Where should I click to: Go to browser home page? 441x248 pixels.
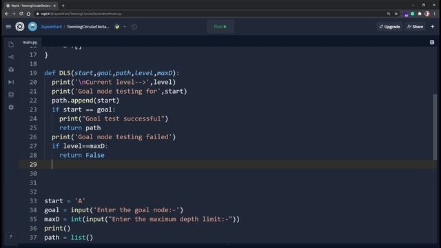click(x=28, y=14)
